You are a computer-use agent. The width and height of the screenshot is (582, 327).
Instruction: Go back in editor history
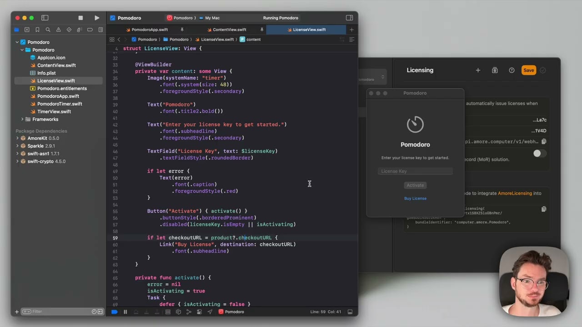coord(119,40)
